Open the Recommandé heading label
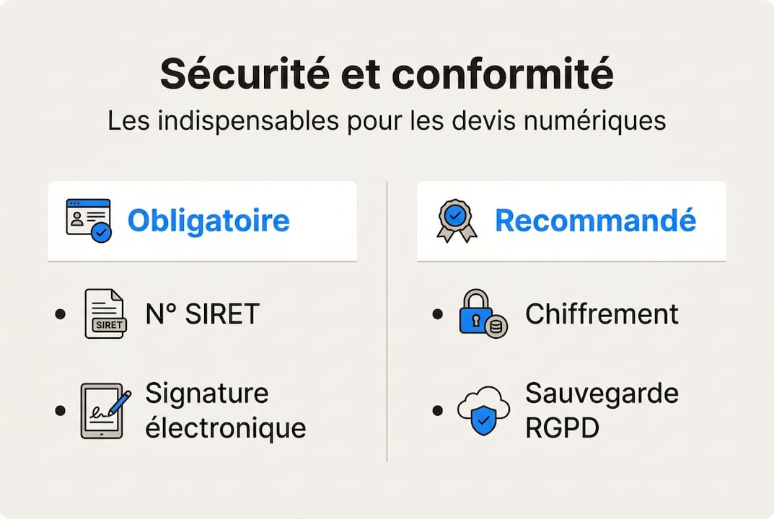This screenshot has width=774, height=519. (595, 221)
